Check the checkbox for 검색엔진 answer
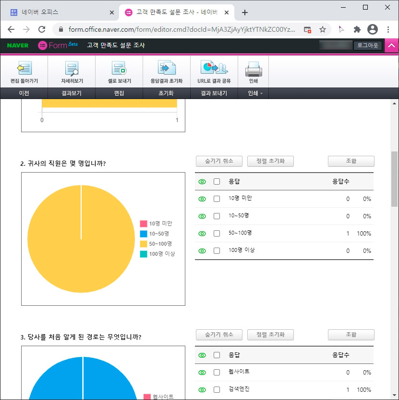399x400 pixels. 217,389
